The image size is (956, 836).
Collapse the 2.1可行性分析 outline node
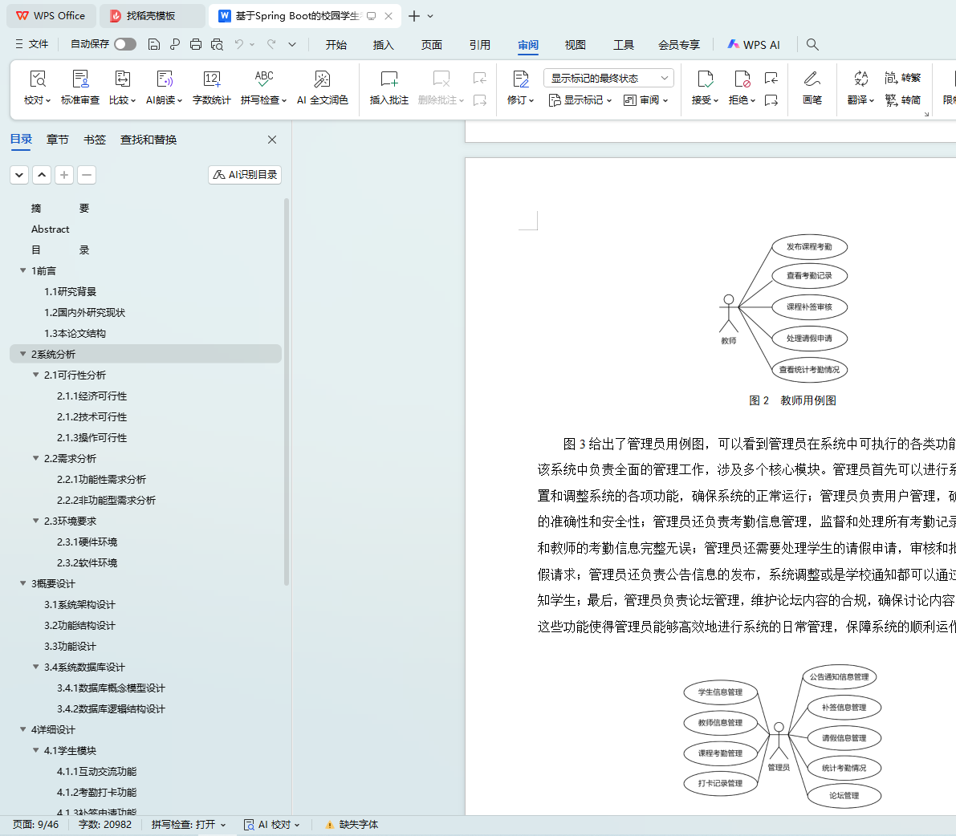(x=36, y=375)
